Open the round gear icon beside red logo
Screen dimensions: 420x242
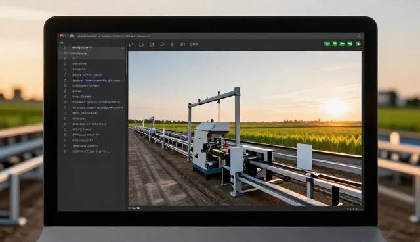click(72, 36)
